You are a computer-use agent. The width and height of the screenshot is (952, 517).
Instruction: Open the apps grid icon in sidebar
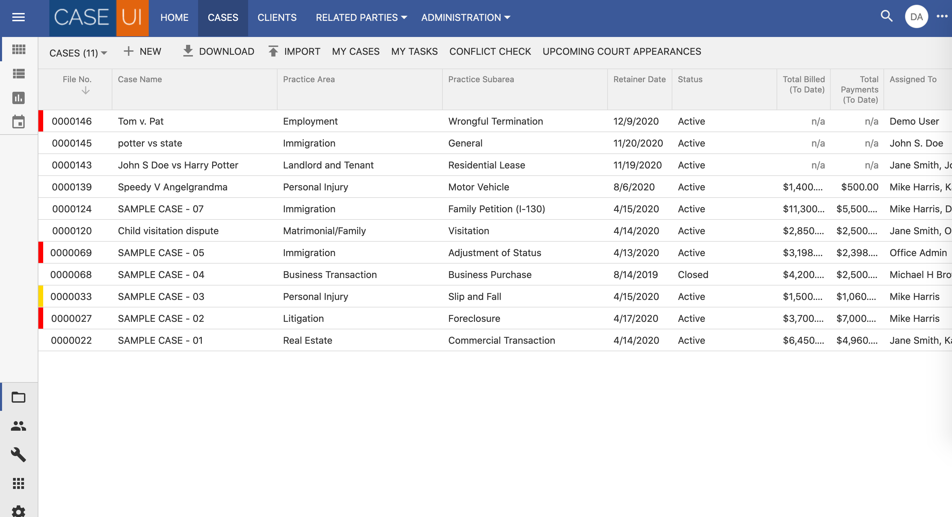click(x=19, y=483)
